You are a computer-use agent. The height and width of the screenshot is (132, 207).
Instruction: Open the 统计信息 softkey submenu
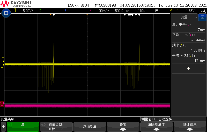click(190, 127)
